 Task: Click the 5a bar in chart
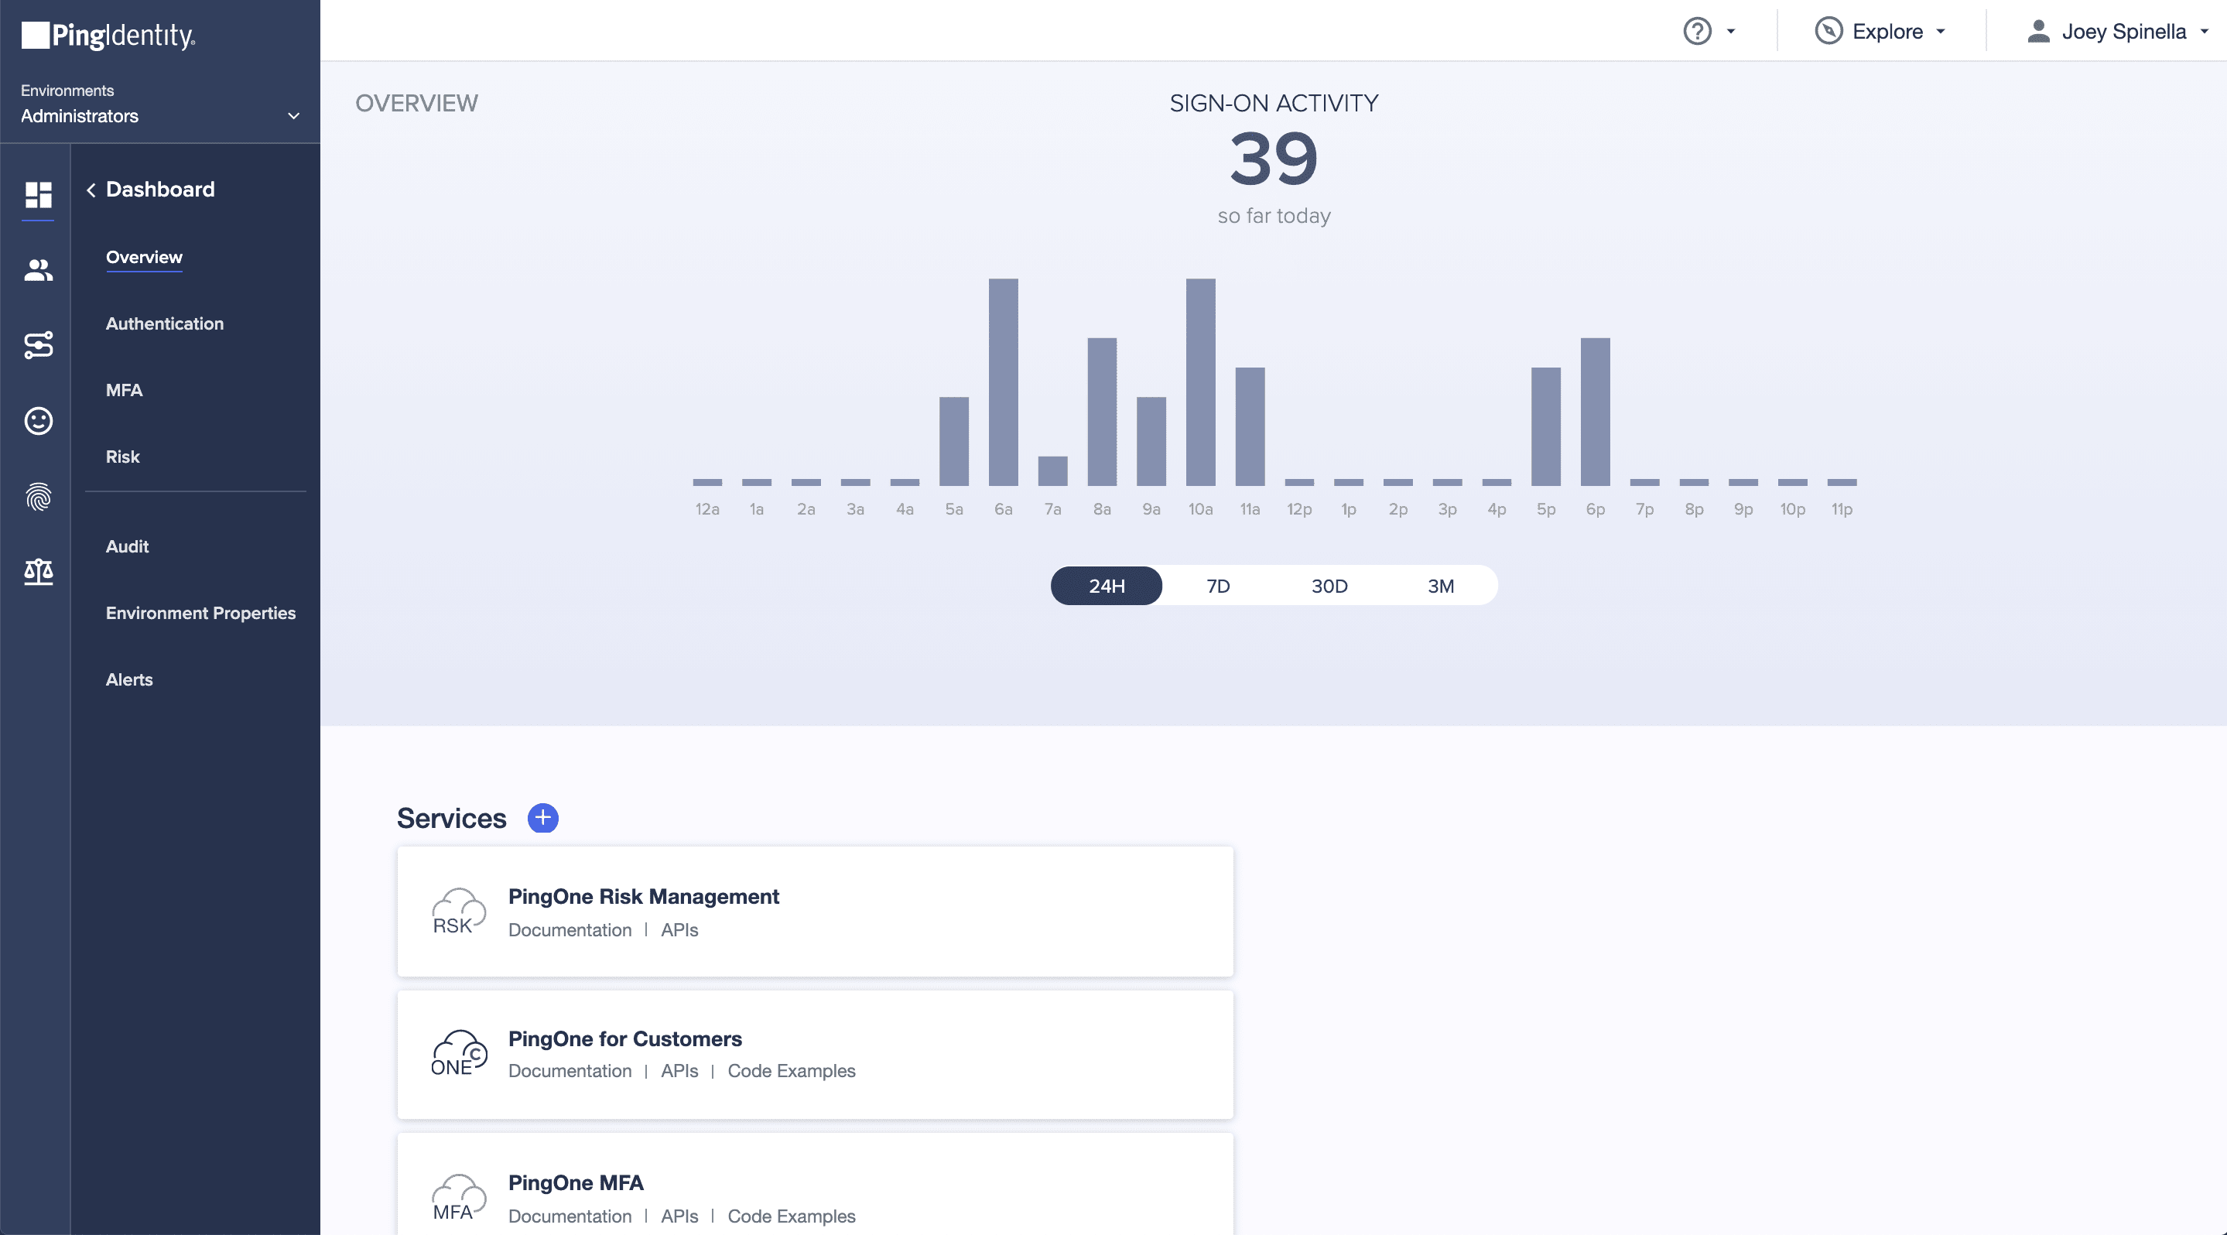(953, 441)
